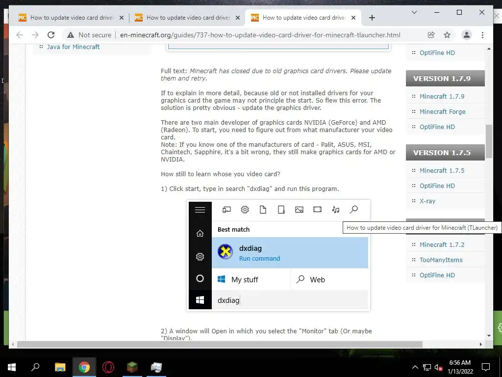Viewport: 502px width, 377px height.
Task: Open Java for Minecraft sidebar link
Action: point(73,47)
